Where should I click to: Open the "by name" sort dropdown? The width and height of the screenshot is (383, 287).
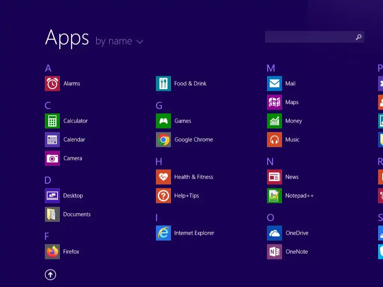point(119,41)
